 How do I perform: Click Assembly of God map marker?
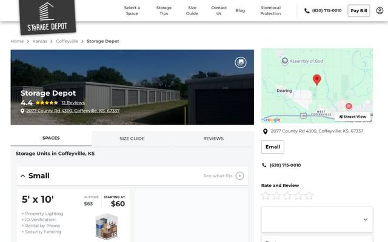(285, 60)
